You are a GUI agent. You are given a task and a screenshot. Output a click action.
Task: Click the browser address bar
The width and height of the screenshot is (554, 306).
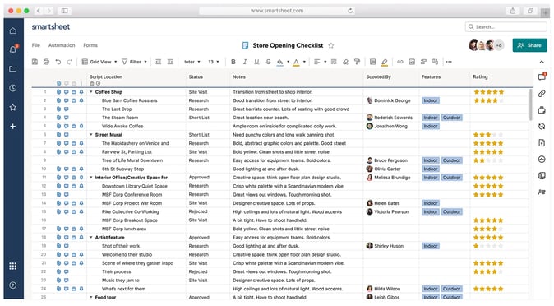point(277,11)
